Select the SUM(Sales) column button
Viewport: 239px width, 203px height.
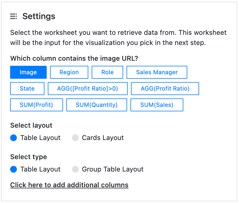(x=157, y=105)
